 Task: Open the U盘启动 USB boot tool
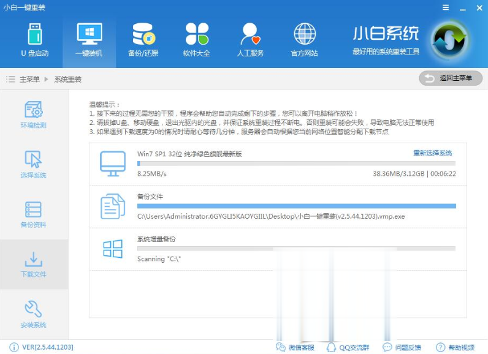(x=35, y=40)
